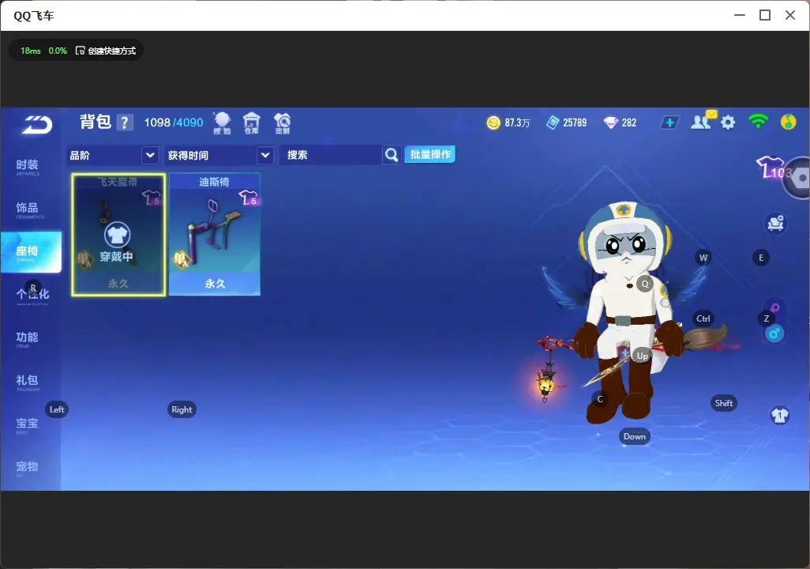
Task: Click the 282 diamond amount
Action: click(x=628, y=122)
